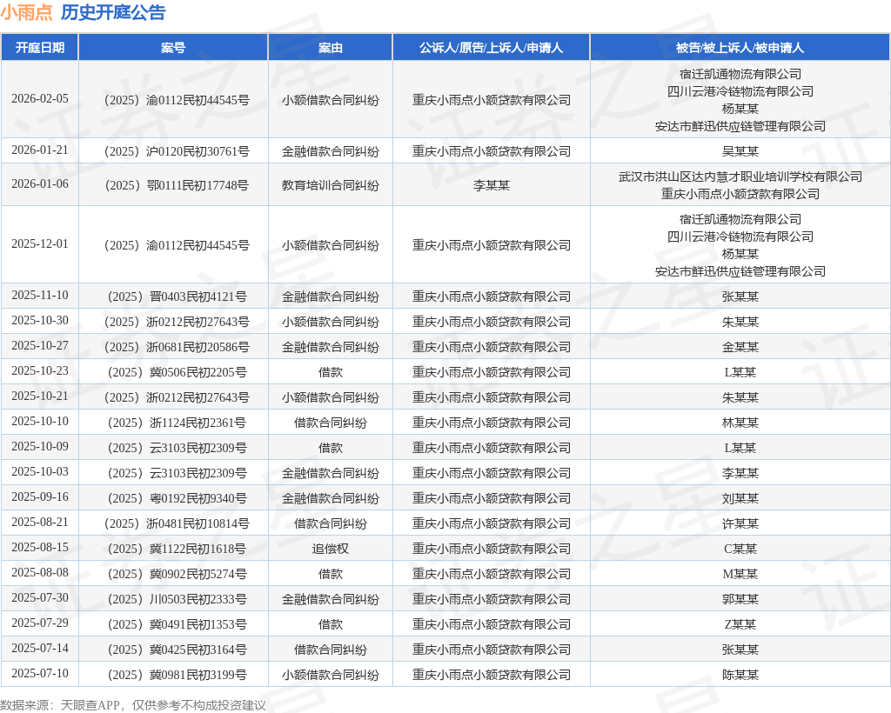Image resolution: width=891 pixels, height=713 pixels.
Task: Click case number 川0503民初2333号
Action: click(x=177, y=599)
